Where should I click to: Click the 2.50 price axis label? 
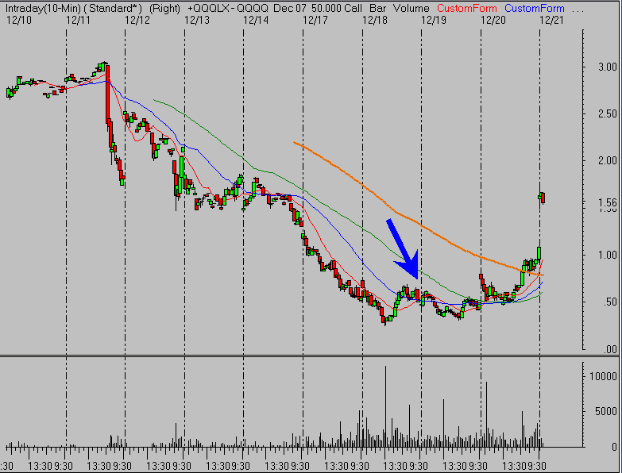click(x=607, y=114)
